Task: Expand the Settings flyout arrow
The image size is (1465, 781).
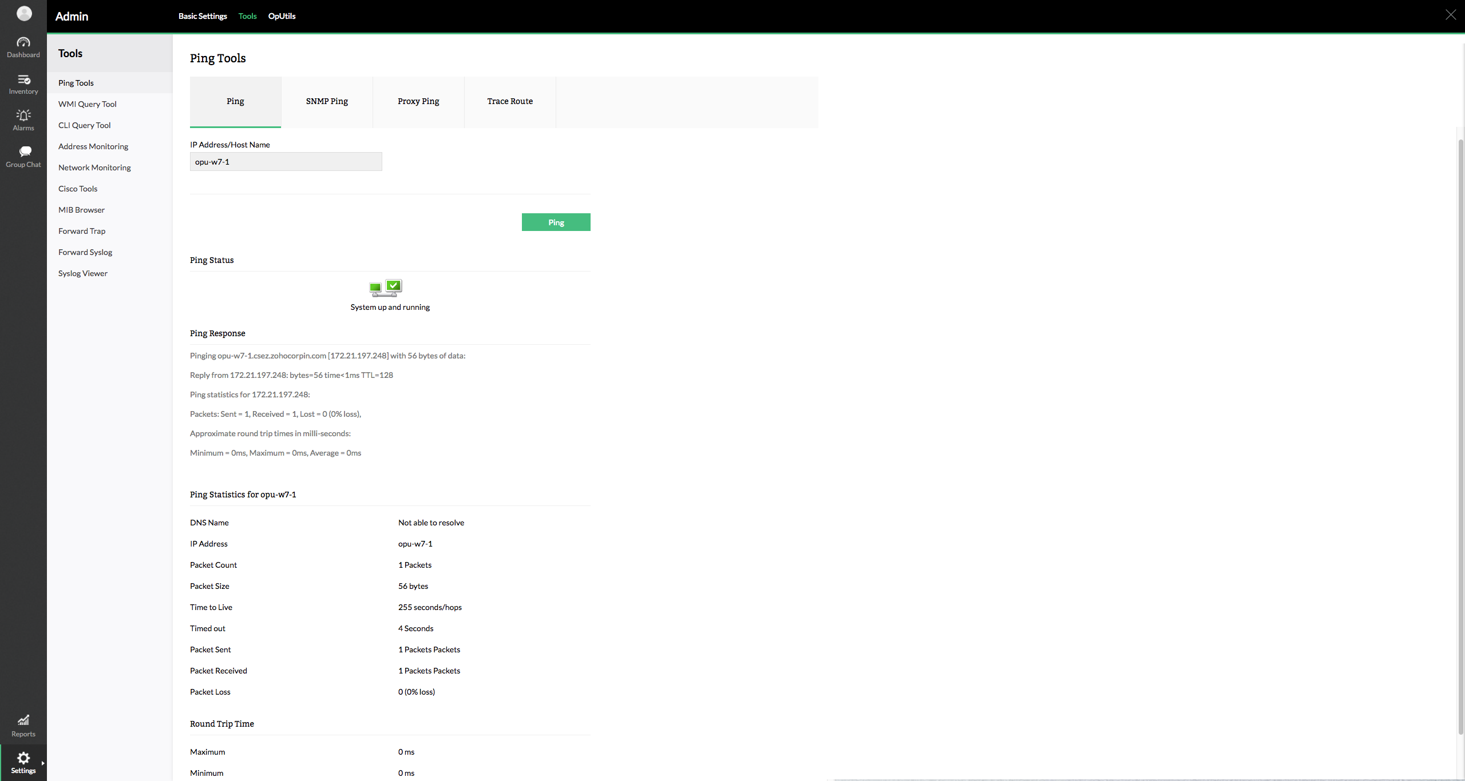Action: [43, 763]
